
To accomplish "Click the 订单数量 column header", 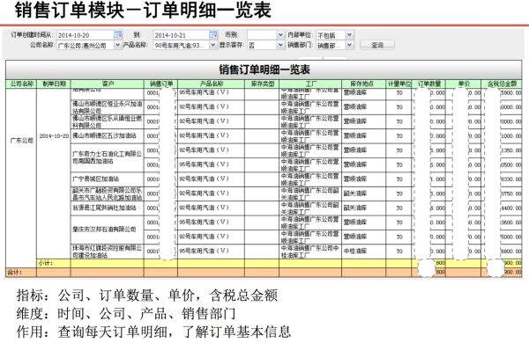I will point(429,84).
